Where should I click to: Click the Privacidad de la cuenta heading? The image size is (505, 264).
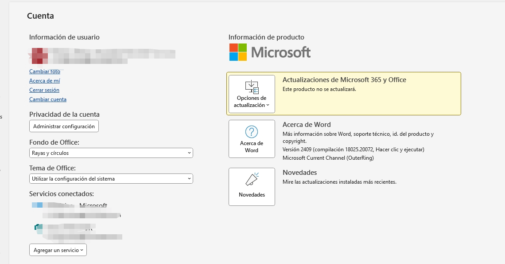tap(64, 114)
